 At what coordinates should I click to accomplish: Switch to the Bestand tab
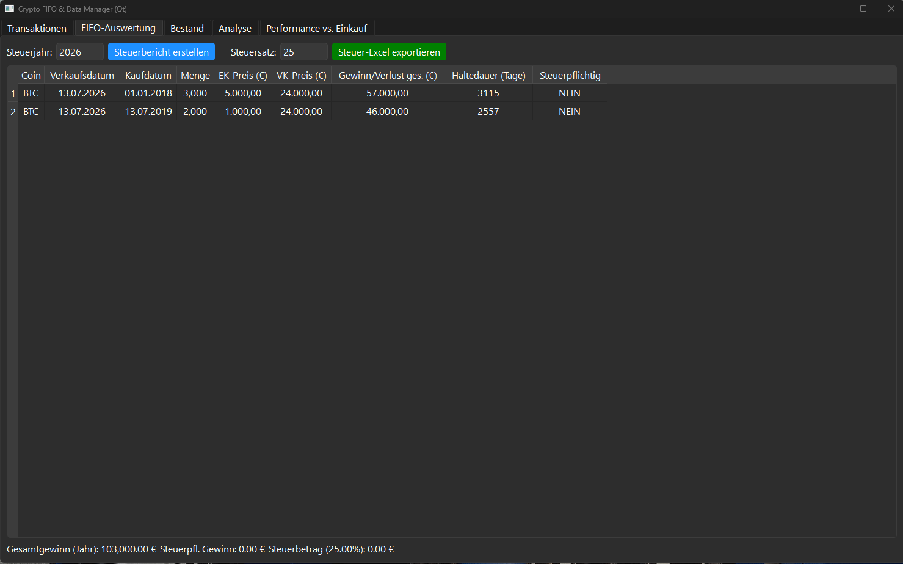point(187,29)
